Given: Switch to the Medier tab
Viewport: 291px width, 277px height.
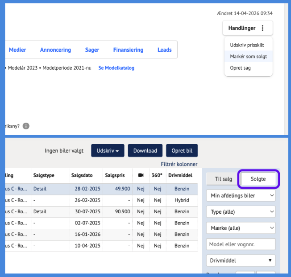Looking at the screenshot, I should pos(17,50).
